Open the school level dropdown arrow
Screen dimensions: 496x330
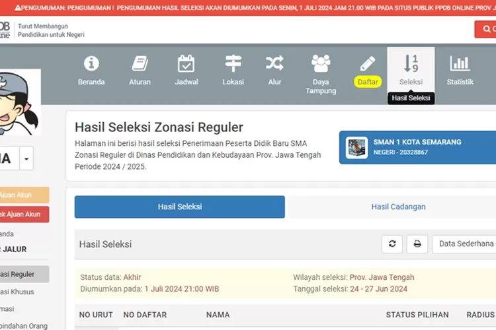click(26, 158)
